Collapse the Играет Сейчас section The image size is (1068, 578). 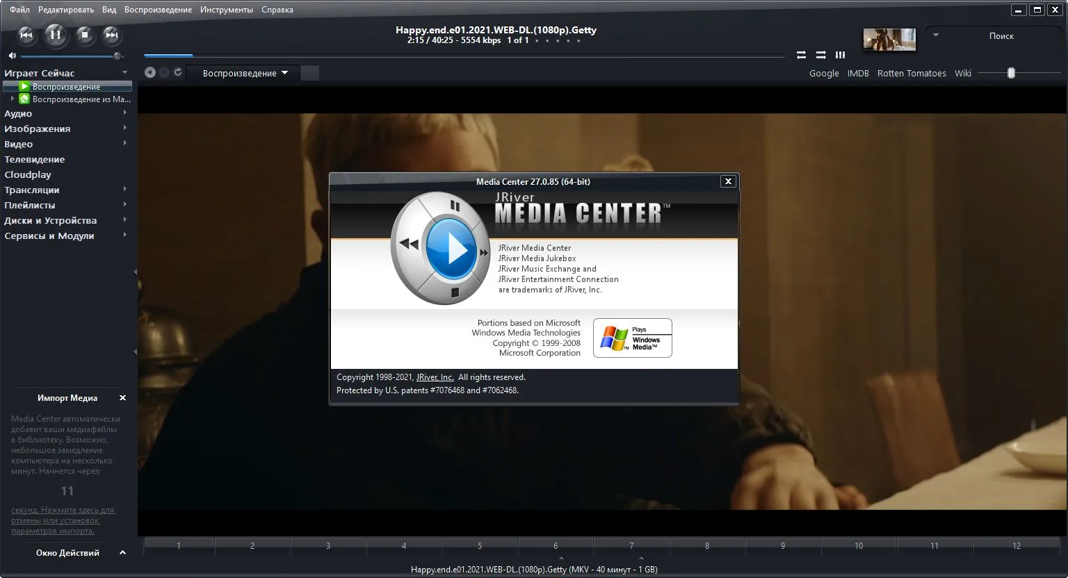124,72
